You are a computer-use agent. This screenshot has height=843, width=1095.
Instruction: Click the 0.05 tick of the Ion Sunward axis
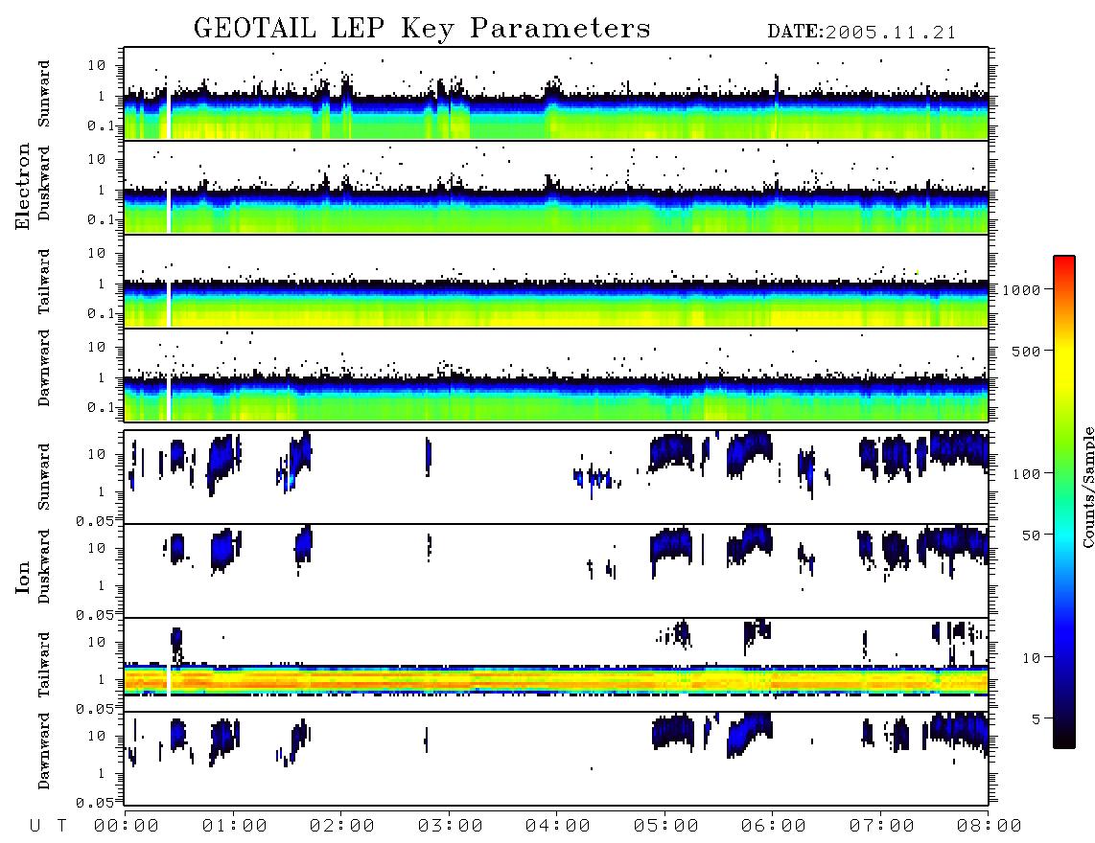click(95, 520)
